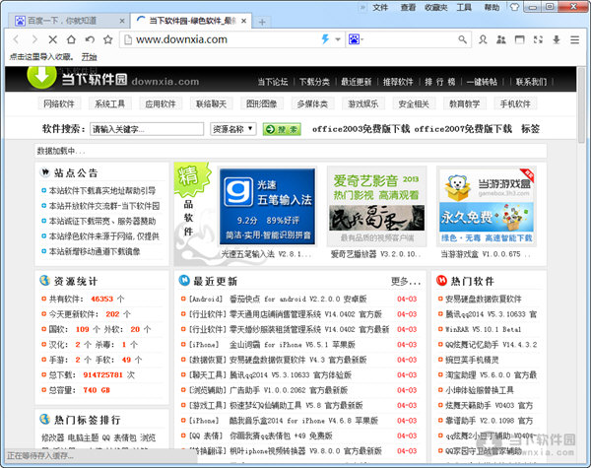Expand the dropdown beside lightning icon
Screen dimensions: 591x468
click(338, 39)
